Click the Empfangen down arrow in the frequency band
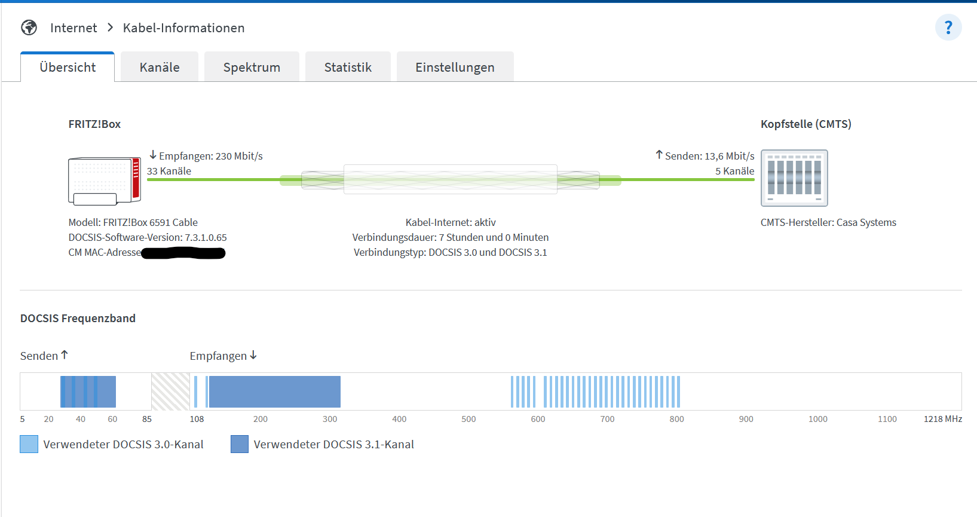 (253, 355)
